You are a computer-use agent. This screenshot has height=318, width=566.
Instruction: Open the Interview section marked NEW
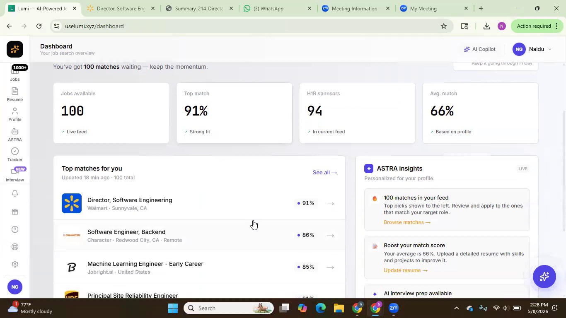tap(15, 175)
